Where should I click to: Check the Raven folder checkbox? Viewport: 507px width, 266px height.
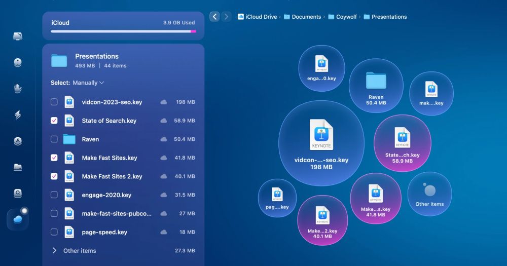point(54,139)
